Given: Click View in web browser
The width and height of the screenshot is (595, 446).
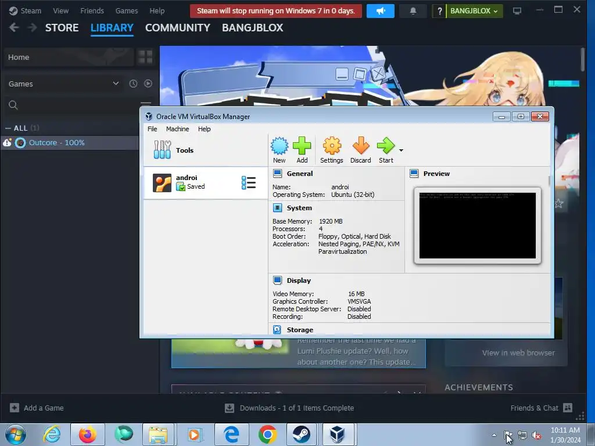Looking at the screenshot, I should [518, 353].
